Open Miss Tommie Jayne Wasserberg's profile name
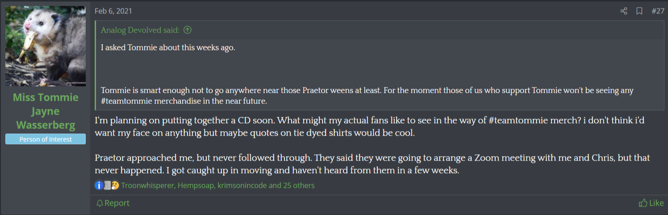This screenshot has width=668, height=215. pyautogui.click(x=46, y=111)
